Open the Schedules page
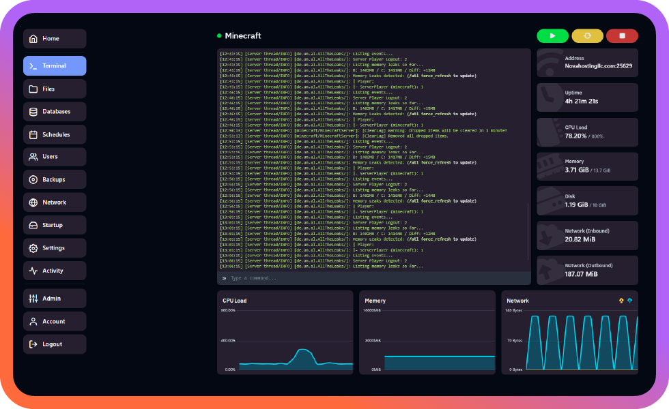669x409 pixels. (55, 135)
